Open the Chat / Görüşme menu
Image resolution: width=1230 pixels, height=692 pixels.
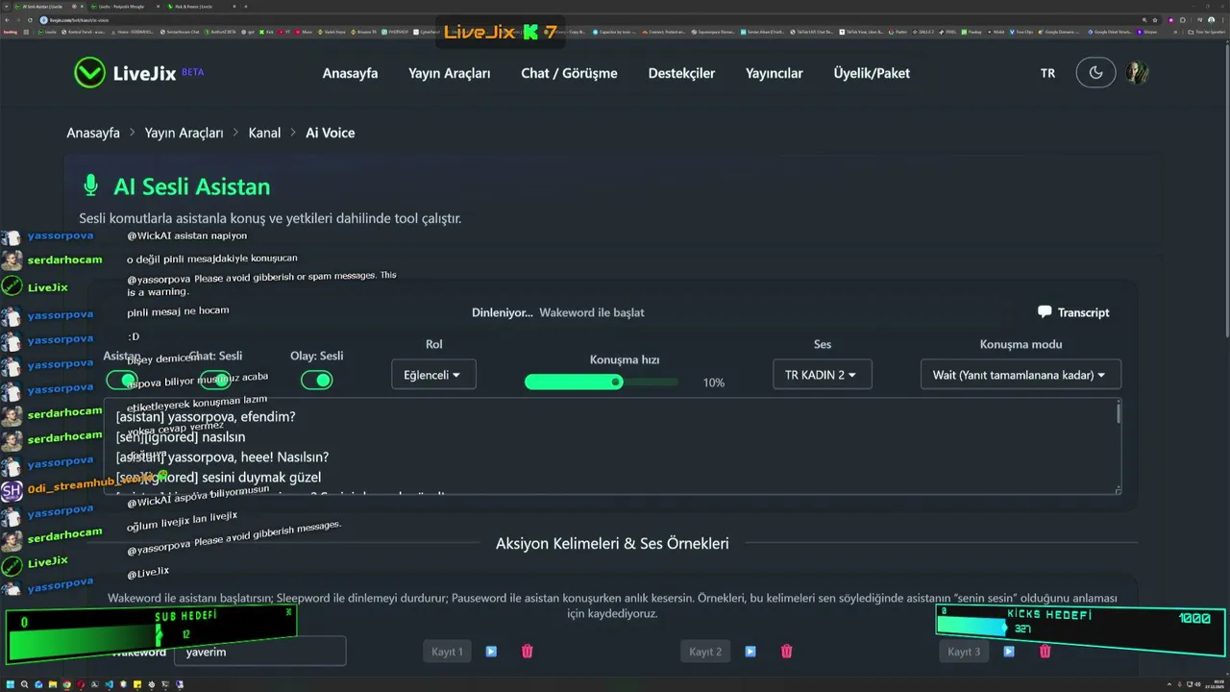tap(569, 73)
